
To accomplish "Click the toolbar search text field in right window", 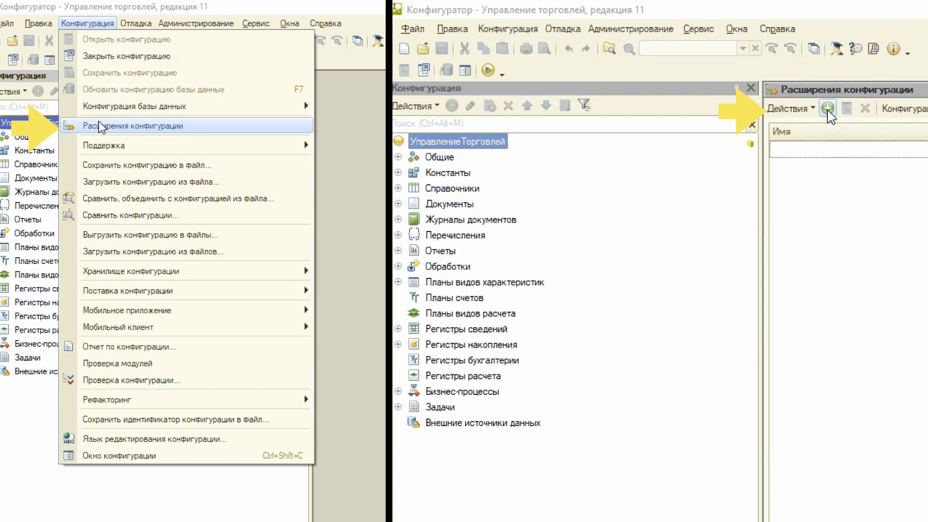I will click(688, 48).
